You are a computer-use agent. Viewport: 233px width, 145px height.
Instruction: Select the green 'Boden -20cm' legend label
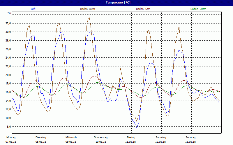click(198, 9)
